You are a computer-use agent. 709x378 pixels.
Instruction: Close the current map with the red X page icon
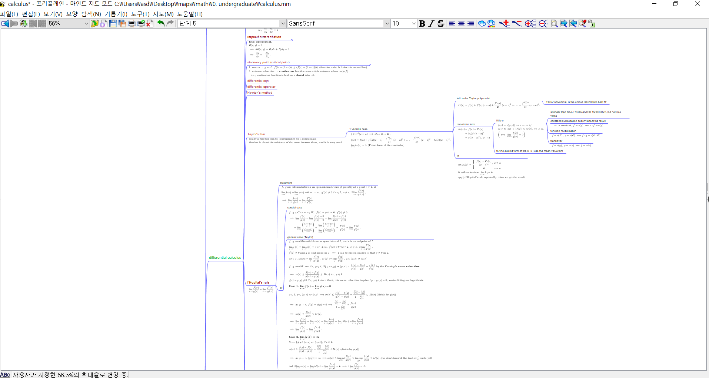coord(150,24)
